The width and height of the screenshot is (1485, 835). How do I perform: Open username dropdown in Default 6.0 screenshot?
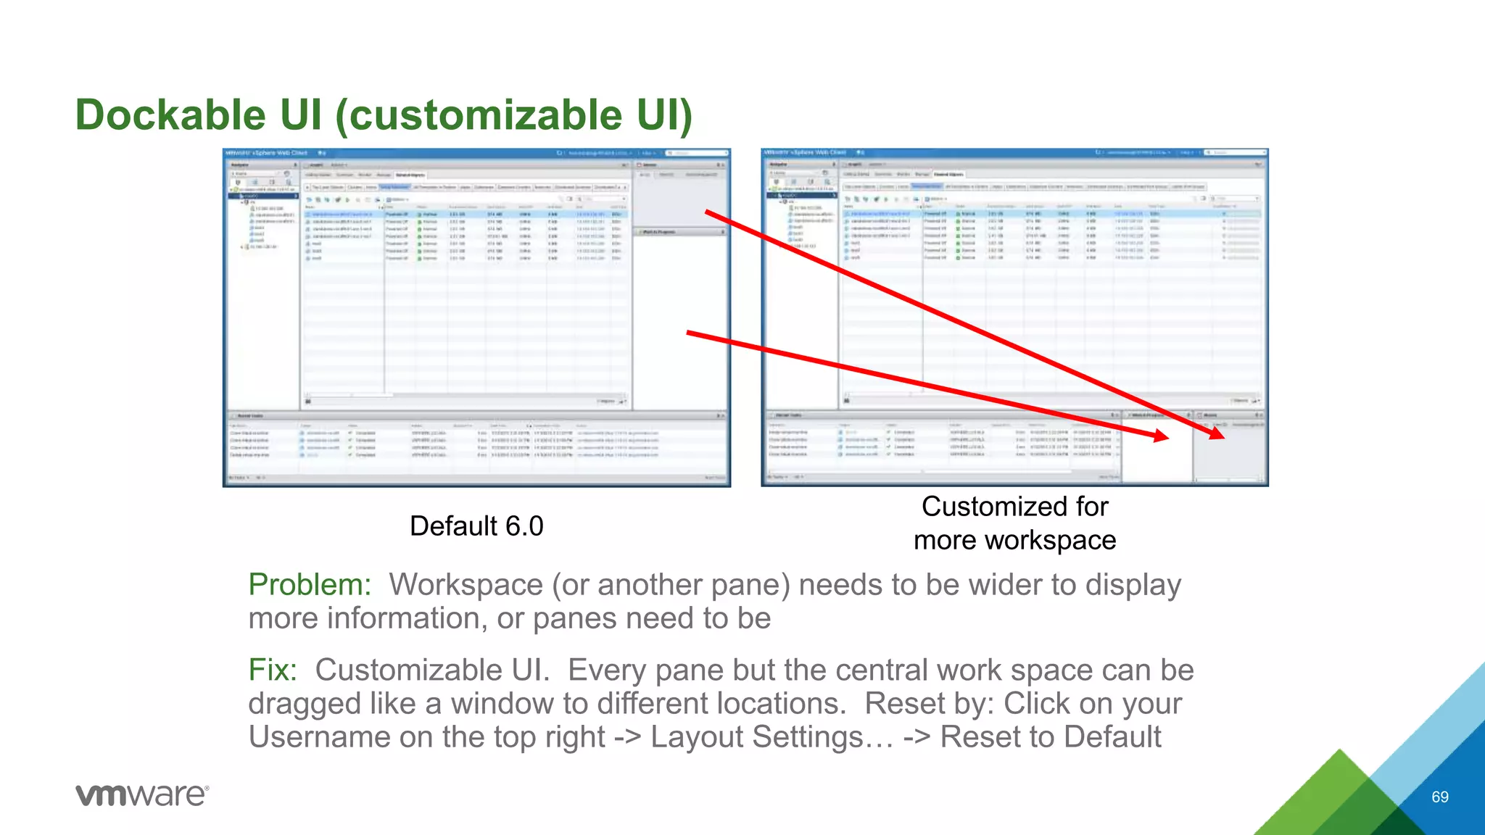(x=600, y=153)
